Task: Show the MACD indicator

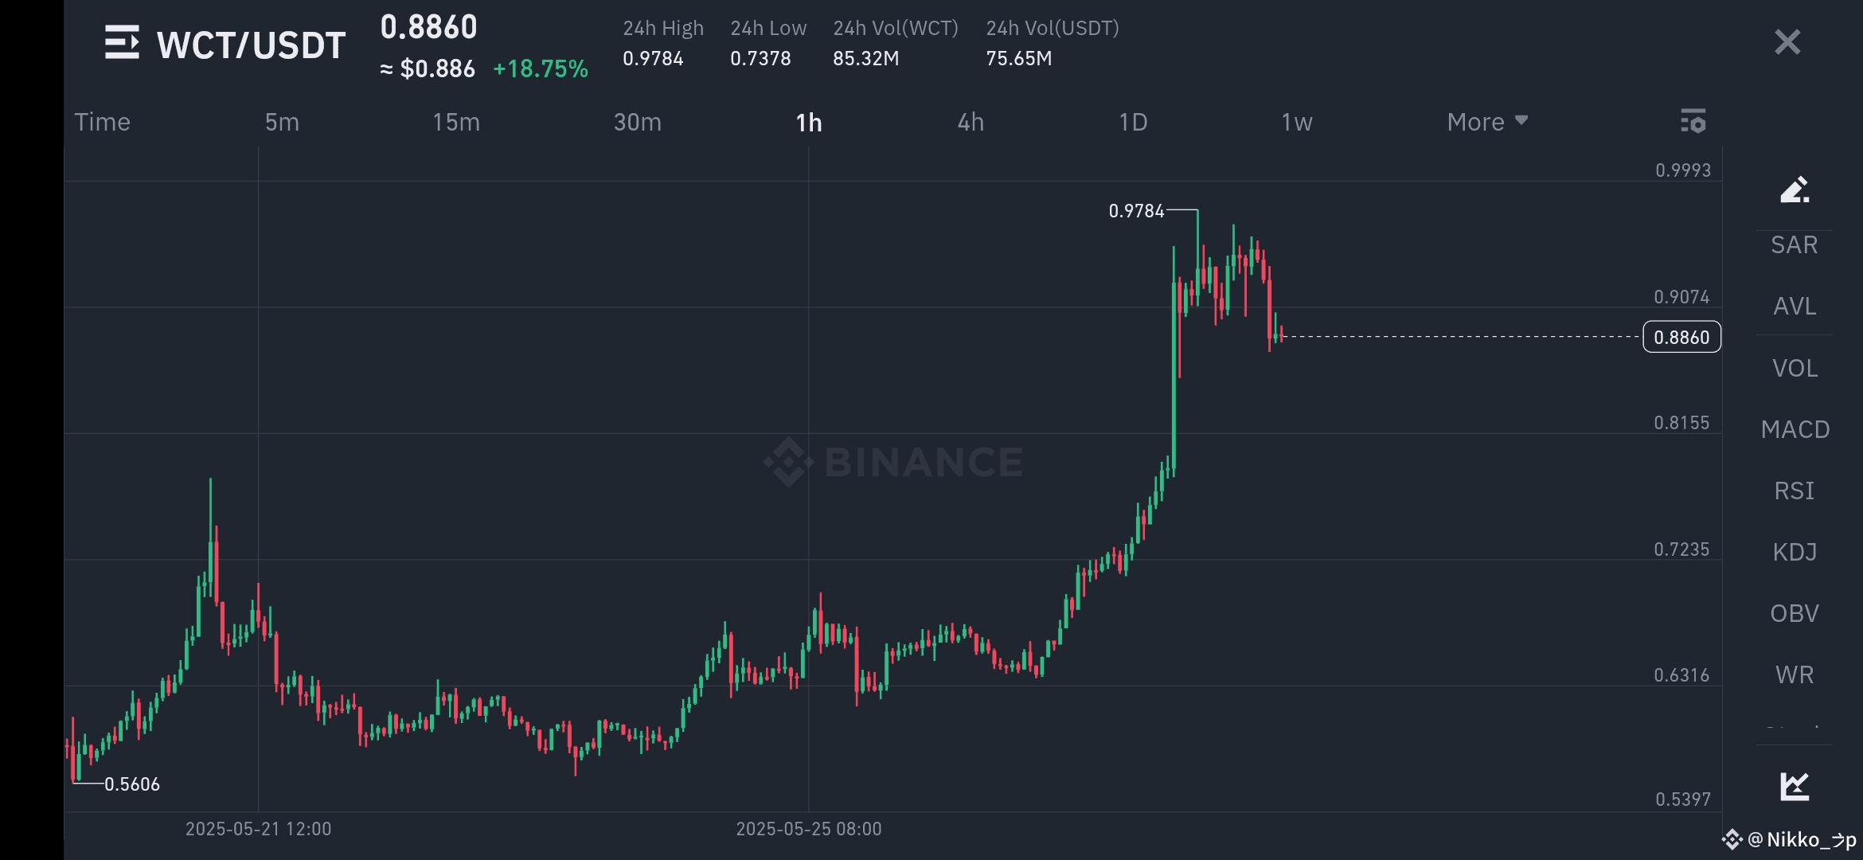Action: (x=1795, y=429)
